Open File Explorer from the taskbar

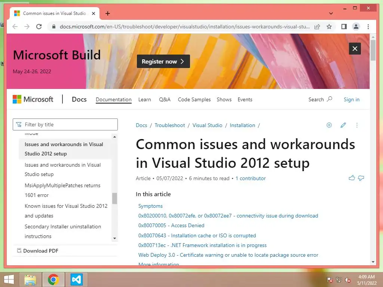click(x=30, y=280)
